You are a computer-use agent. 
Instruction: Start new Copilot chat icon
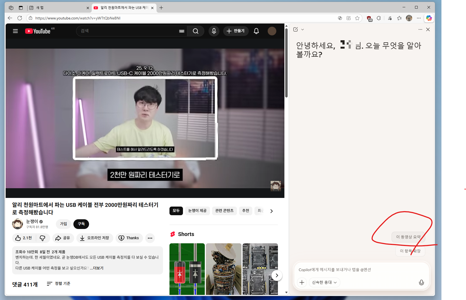tap(295, 29)
